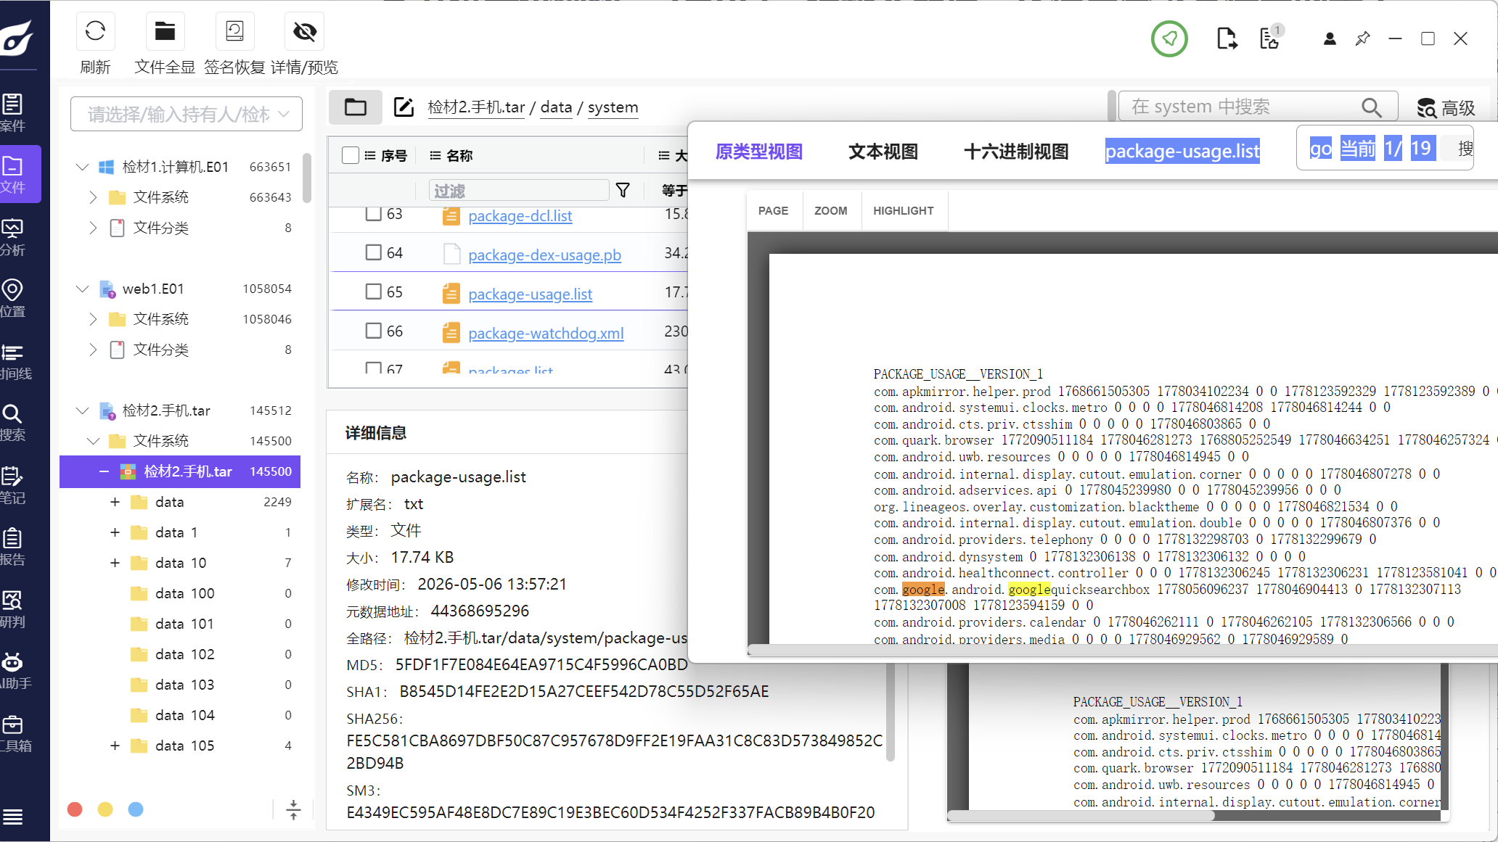
Task: Click the user account icon
Action: (x=1330, y=38)
